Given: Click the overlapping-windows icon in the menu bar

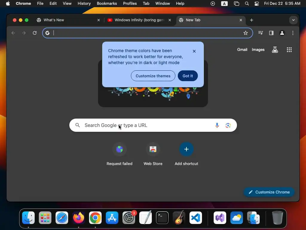Looking at the screenshot, I should point(236,4).
